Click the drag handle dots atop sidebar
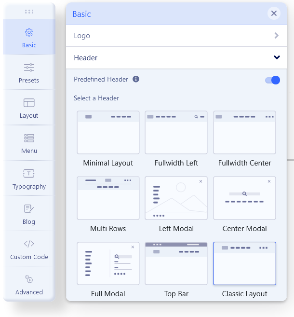The height and width of the screenshot is (317, 294). 29,12
